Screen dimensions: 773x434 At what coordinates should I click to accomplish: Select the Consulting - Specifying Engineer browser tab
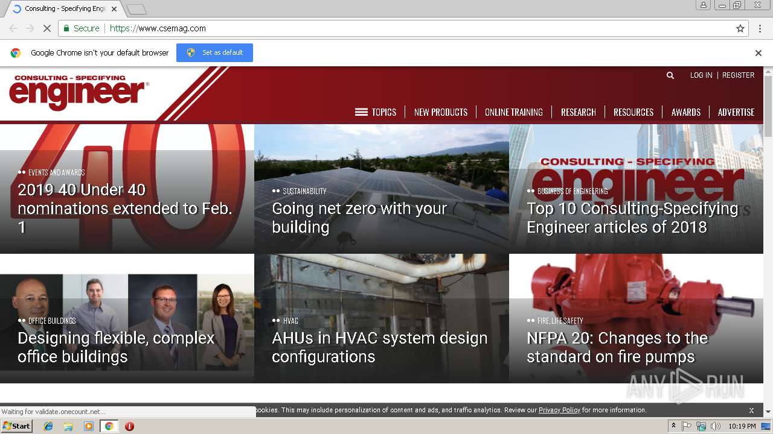(65, 9)
